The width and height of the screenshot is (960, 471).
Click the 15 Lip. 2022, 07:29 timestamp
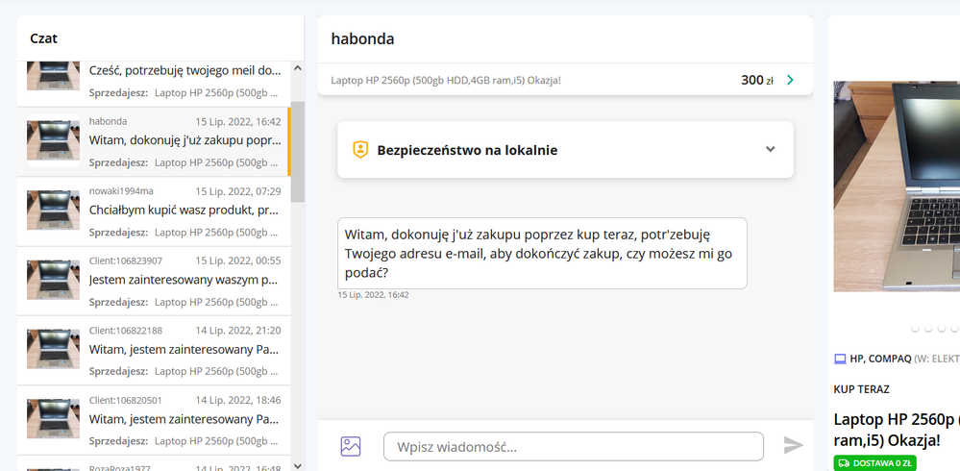click(x=238, y=191)
